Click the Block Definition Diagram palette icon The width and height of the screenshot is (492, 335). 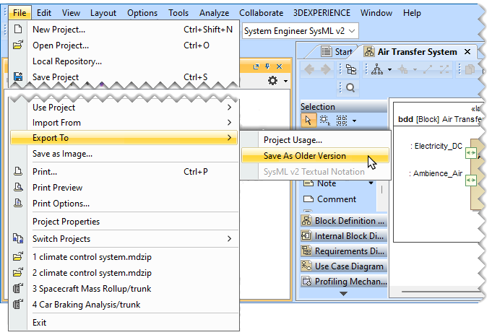[x=306, y=220]
